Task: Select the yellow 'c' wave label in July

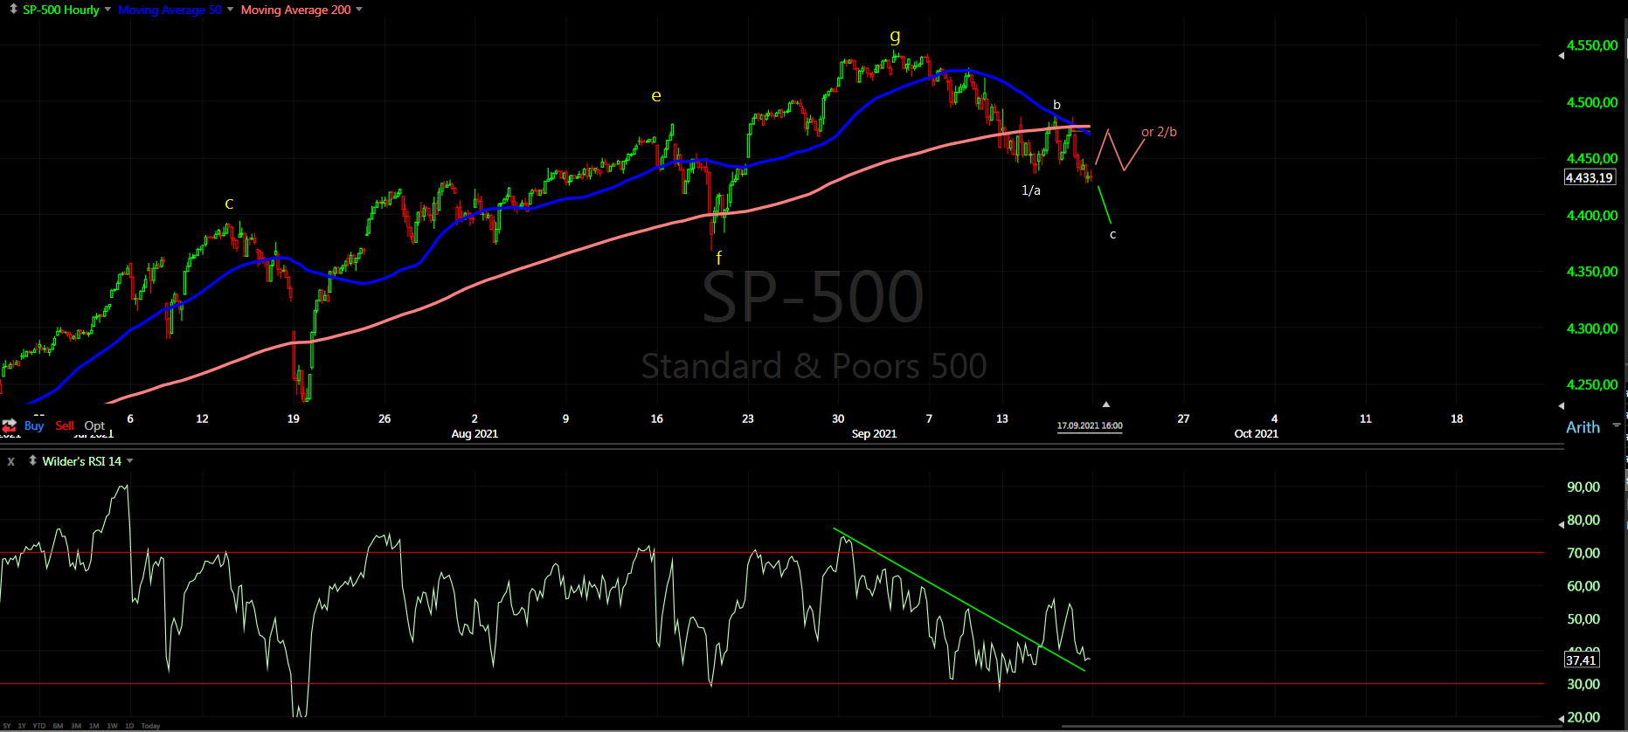Action: click(x=229, y=204)
